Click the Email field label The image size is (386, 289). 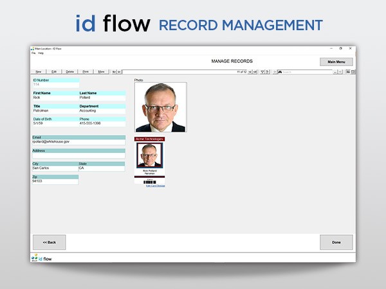point(37,137)
